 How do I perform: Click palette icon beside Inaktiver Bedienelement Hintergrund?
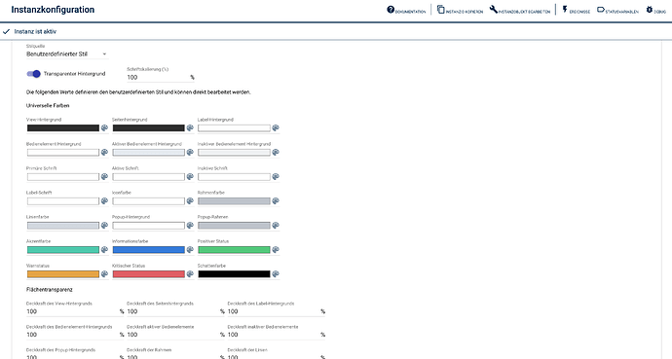pyautogui.click(x=276, y=153)
